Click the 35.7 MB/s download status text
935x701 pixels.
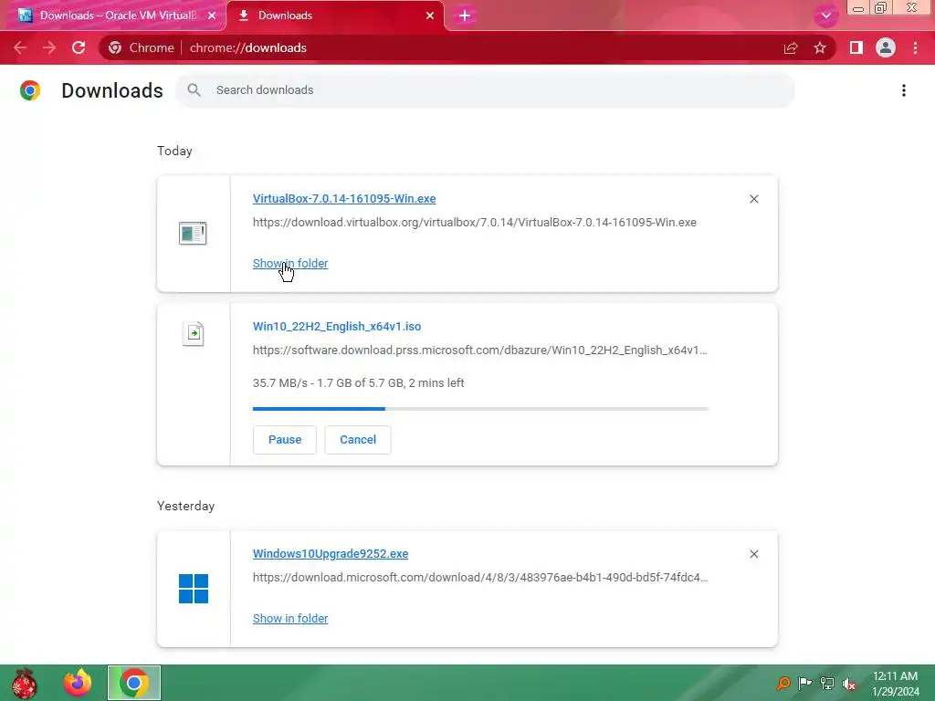click(x=358, y=383)
